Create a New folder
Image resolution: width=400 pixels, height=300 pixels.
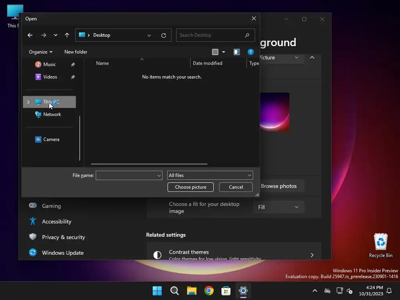point(76,52)
